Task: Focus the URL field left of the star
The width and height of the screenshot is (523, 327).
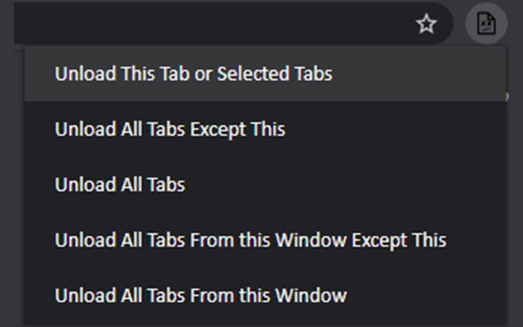Action: point(204,24)
